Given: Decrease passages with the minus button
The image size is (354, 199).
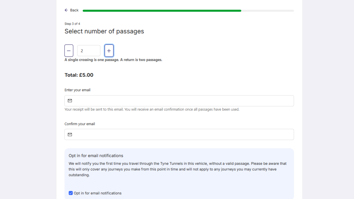Looking at the screenshot, I should tap(69, 51).
